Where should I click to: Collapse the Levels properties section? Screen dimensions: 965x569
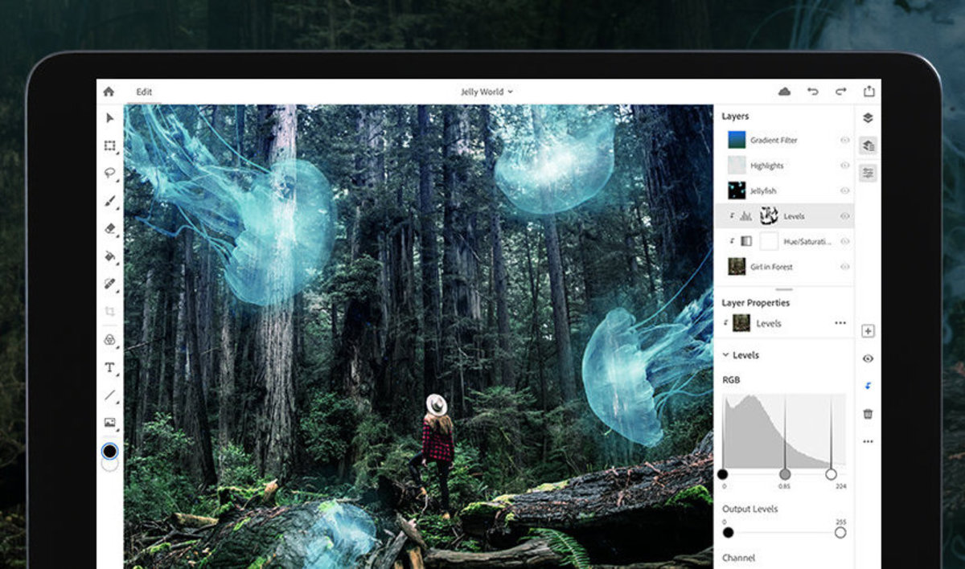pos(725,355)
